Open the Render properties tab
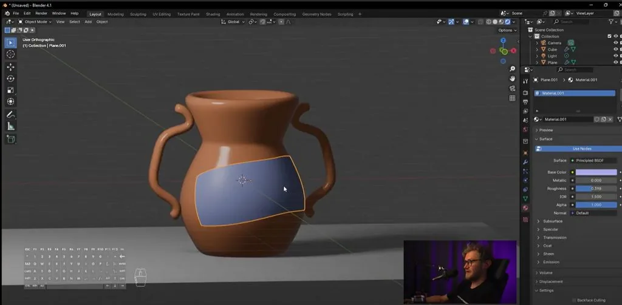Screen dimensions: 622x305 click(525, 93)
